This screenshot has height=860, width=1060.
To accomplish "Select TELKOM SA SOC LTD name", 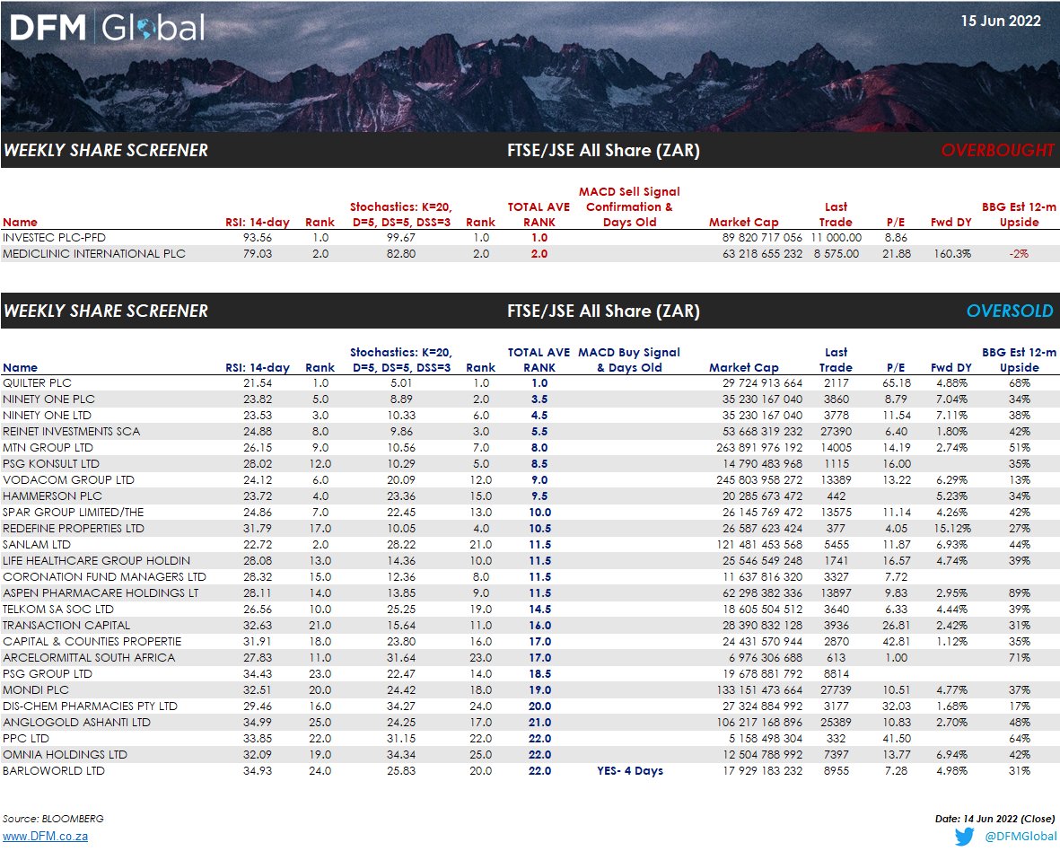I will 59,610.
